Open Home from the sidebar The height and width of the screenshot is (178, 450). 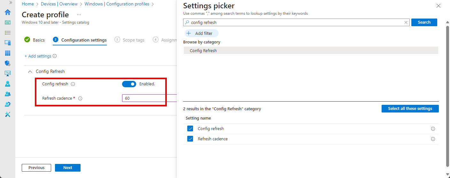[x=8, y=12]
